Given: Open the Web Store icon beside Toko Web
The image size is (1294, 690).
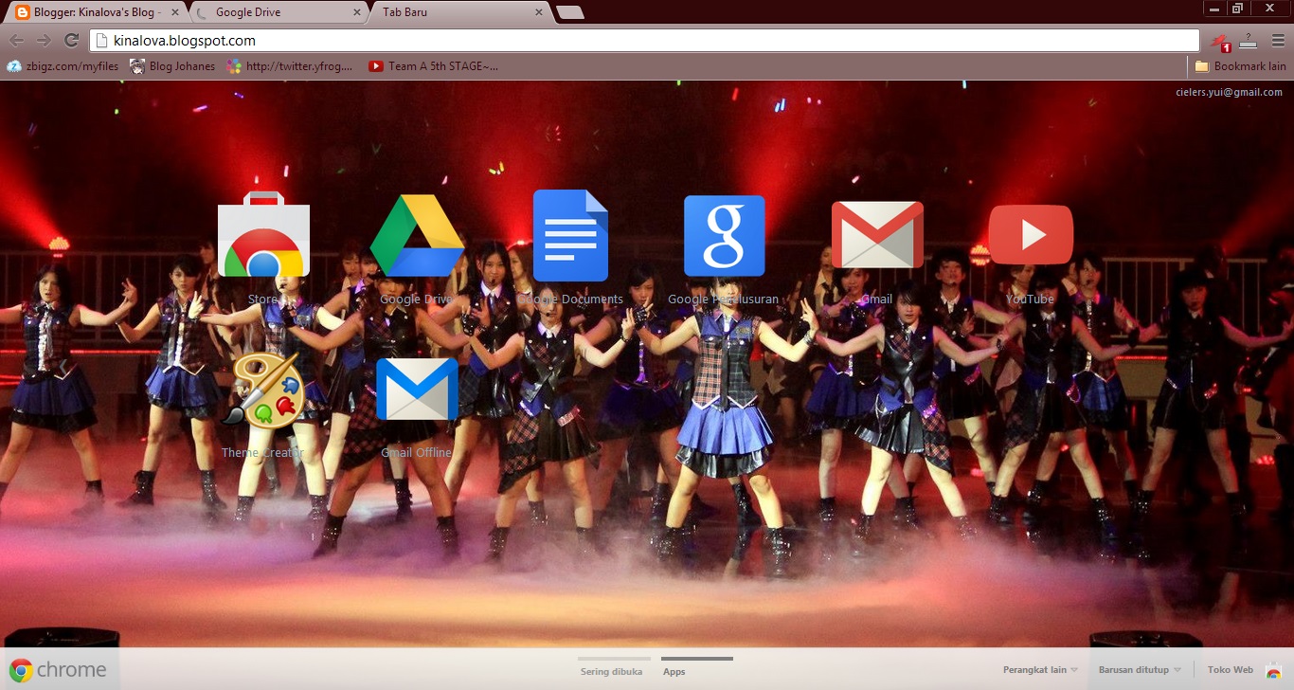Looking at the screenshot, I should 1274,670.
